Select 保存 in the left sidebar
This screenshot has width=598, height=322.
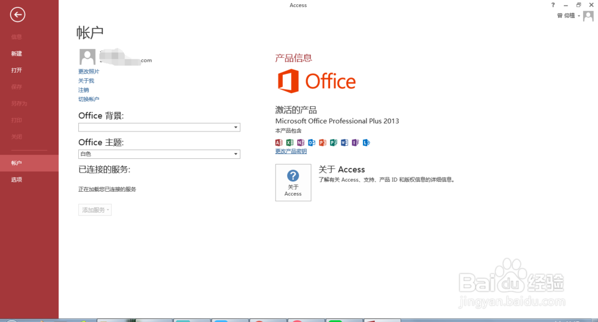pyautogui.click(x=16, y=87)
